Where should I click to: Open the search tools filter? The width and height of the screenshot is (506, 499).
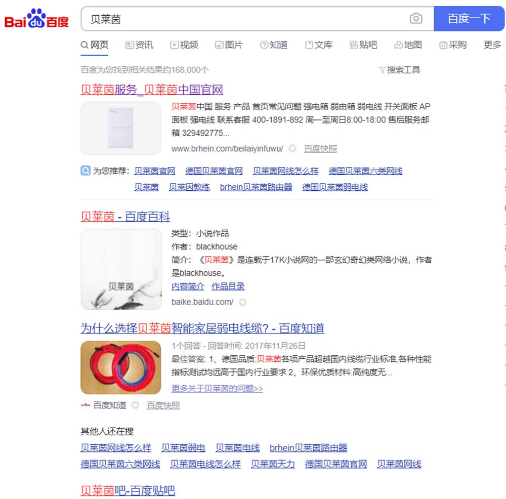tap(400, 70)
